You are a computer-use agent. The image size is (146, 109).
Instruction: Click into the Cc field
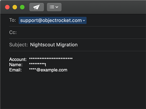coord(81,32)
